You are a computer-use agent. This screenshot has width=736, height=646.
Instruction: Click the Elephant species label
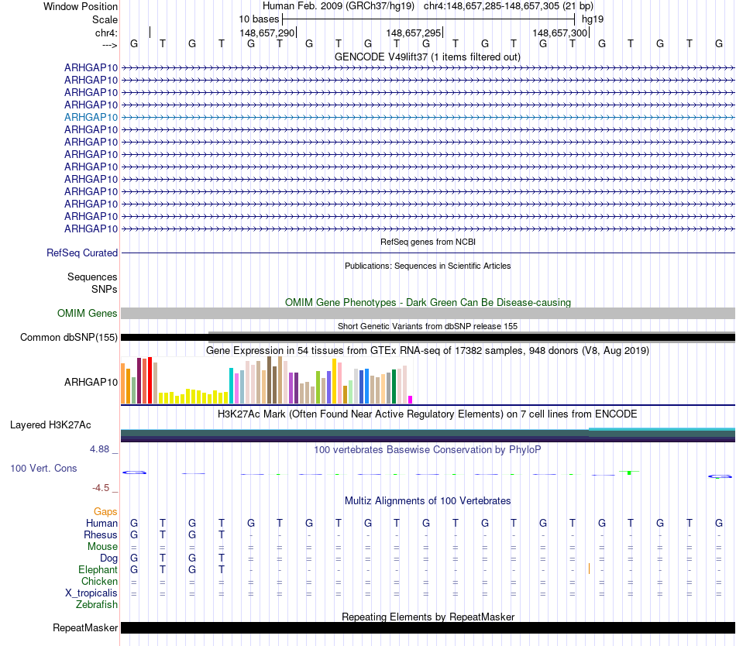(98, 569)
